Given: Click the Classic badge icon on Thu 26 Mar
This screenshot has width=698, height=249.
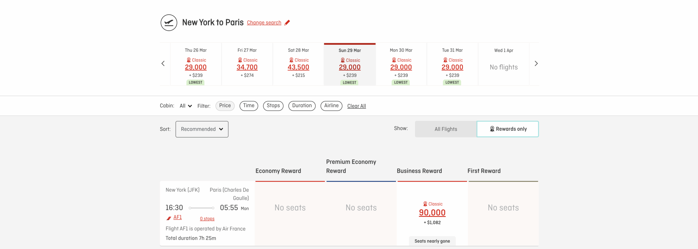Looking at the screenshot, I should 188,60.
